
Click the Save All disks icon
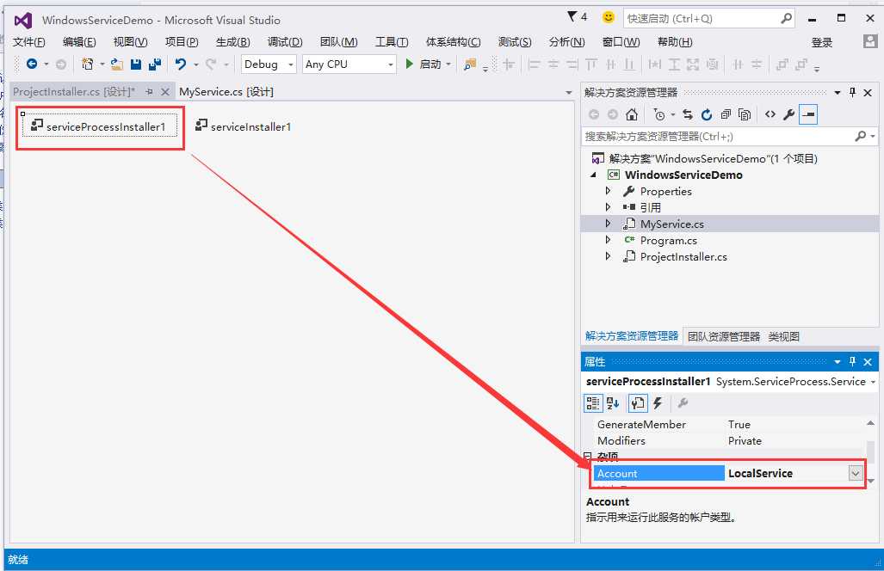point(154,64)
